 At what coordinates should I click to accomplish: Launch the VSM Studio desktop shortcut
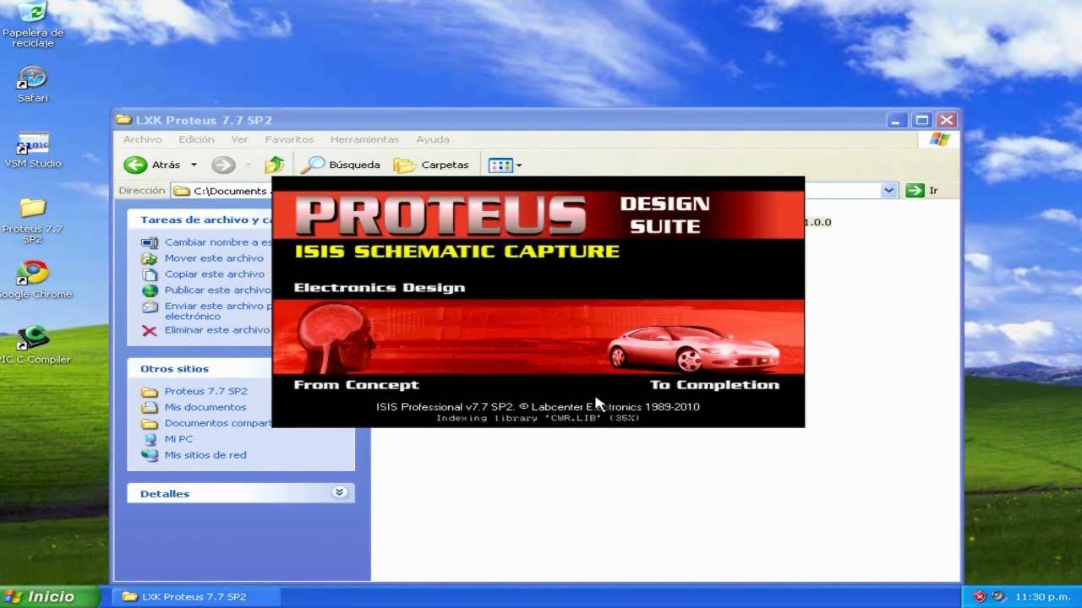click(x=33, y=149)
